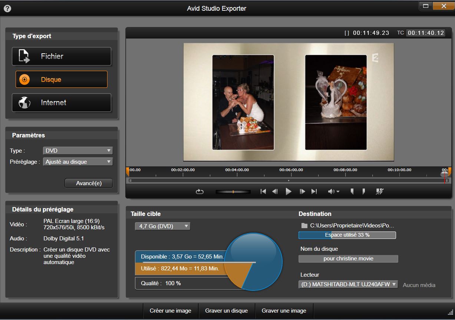Expand the Type DVD dropdown
The height and width of the screenshot is (320, 455).
pyautogui.click(x=78, y=151)
